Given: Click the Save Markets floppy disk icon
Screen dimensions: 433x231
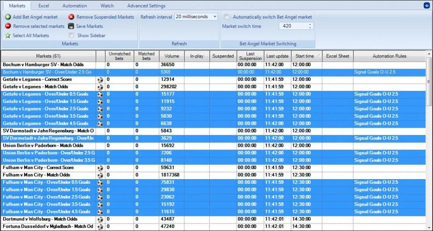Looking at the screenshot, I should pyautogui.click(x=71, y=26).
